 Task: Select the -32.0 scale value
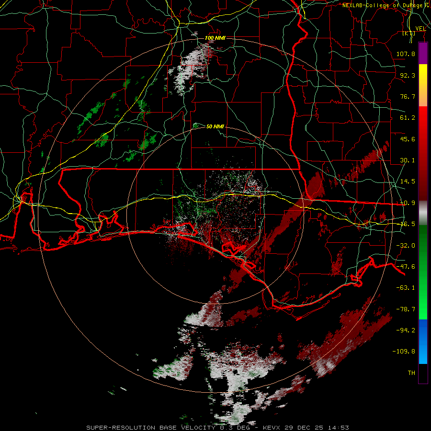click(406, 245)
